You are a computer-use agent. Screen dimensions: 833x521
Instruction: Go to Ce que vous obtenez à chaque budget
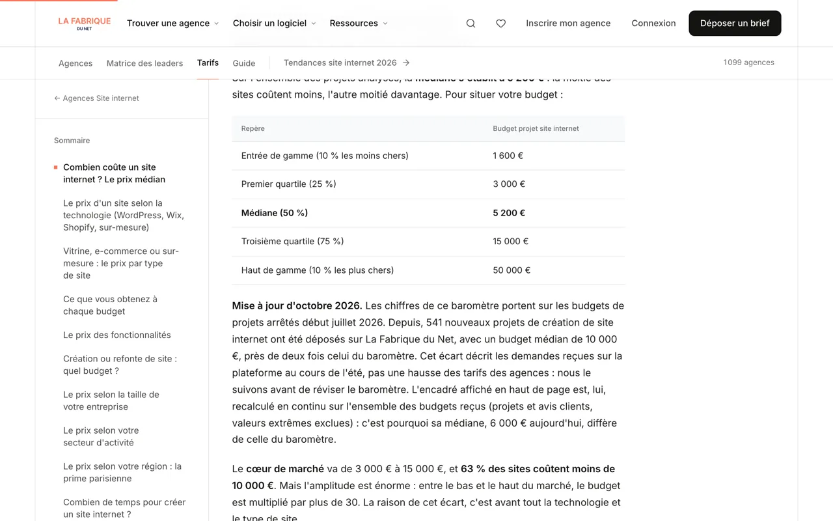tap(111, 305)
